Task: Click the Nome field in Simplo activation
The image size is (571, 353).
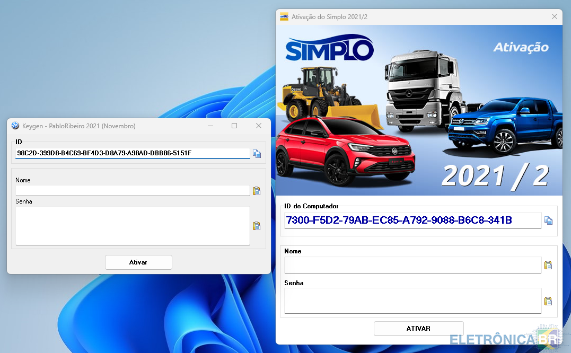Action: click(x=412, y=264)
